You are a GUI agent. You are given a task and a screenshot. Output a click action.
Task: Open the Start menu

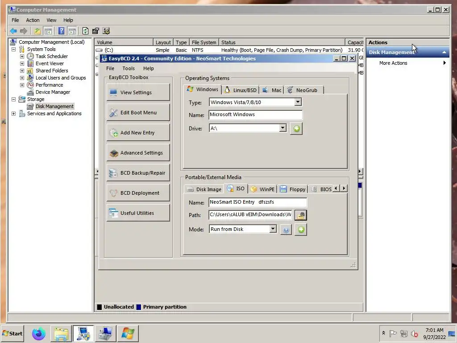pos(12,333)
